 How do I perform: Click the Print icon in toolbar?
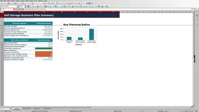tap(15, 3)
